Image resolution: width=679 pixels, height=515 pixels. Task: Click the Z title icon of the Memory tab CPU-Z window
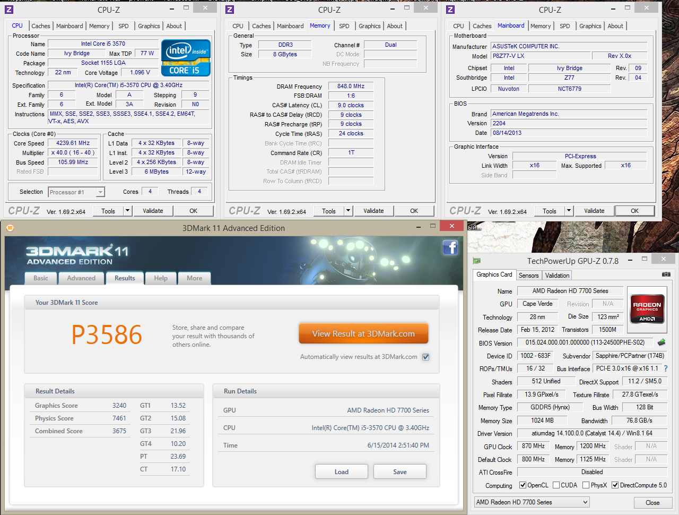(230, 10)
